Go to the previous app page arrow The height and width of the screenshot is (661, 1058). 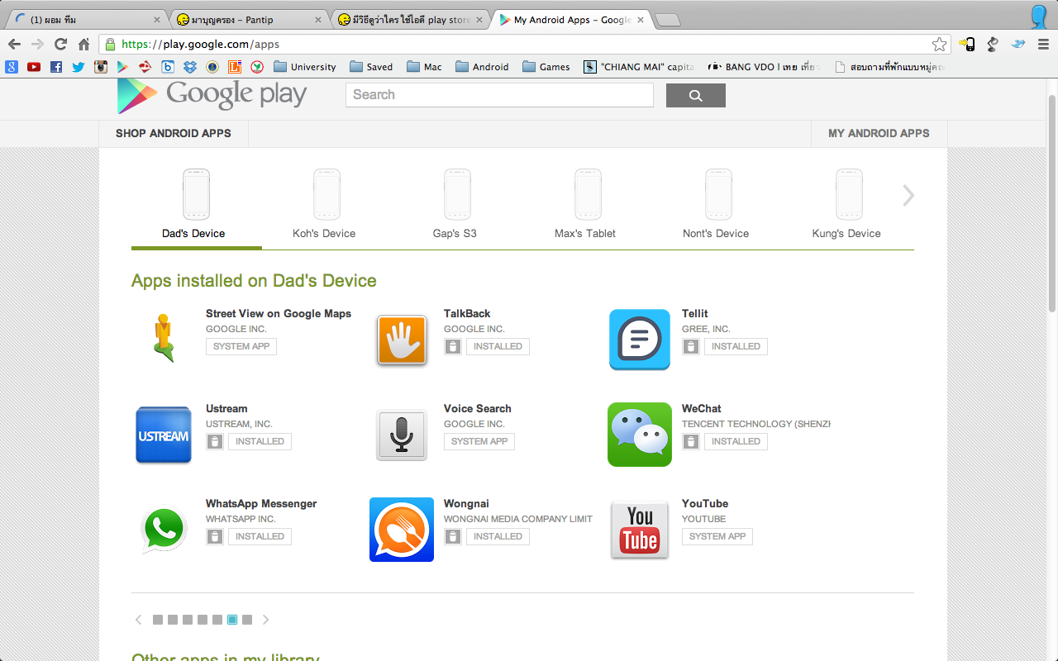[x=138, y=620]
